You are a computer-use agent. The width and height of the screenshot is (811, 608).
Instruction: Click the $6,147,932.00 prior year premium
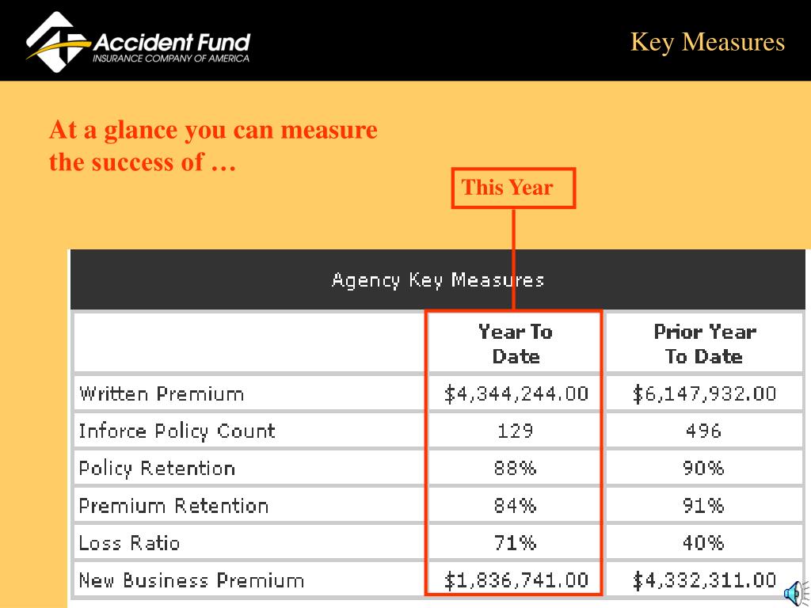[704, 393]
